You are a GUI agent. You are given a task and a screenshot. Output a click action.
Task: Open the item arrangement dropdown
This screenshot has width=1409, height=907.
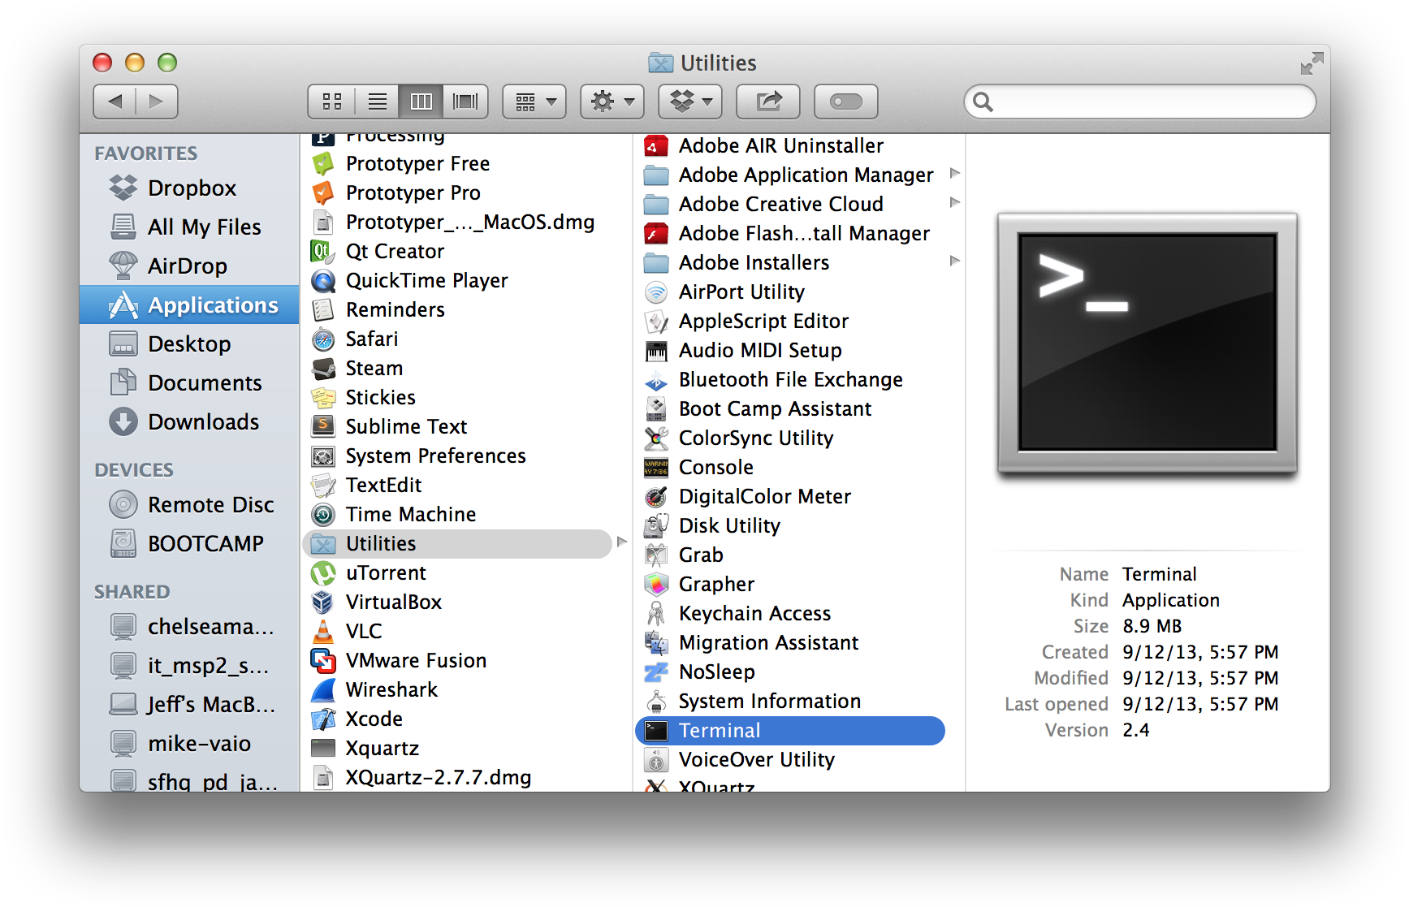coord(534,101)
